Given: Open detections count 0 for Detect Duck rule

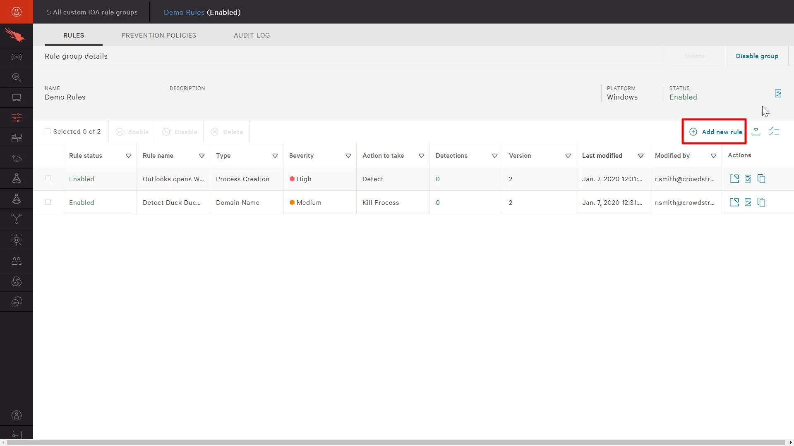Looking at the screenshot, I should click(438, 202).
